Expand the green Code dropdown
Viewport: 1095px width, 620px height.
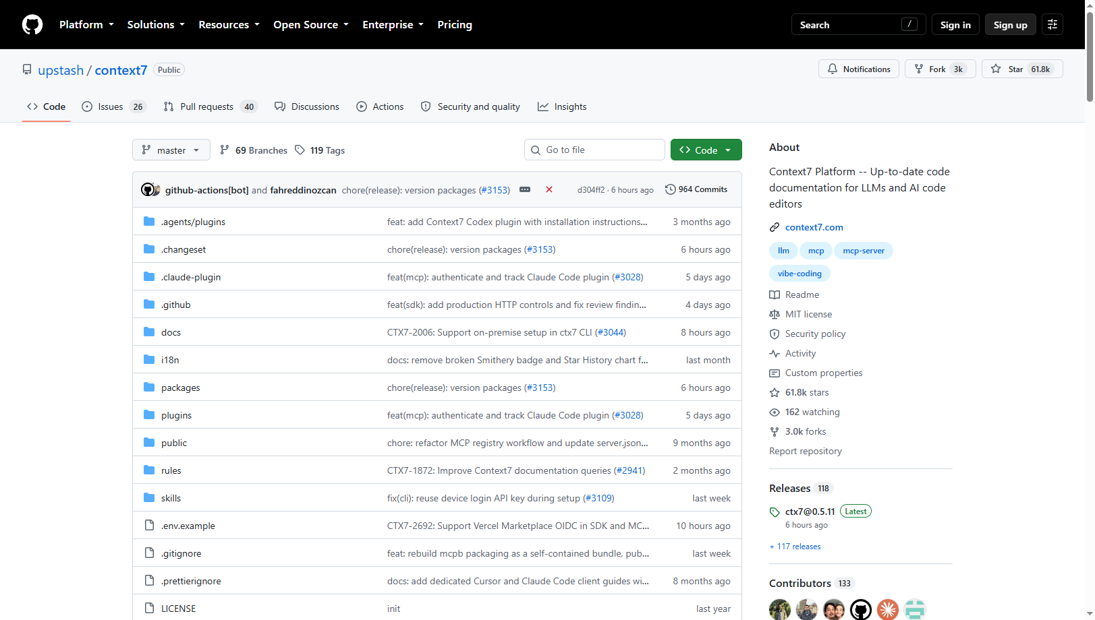click(x=706, y=150)
